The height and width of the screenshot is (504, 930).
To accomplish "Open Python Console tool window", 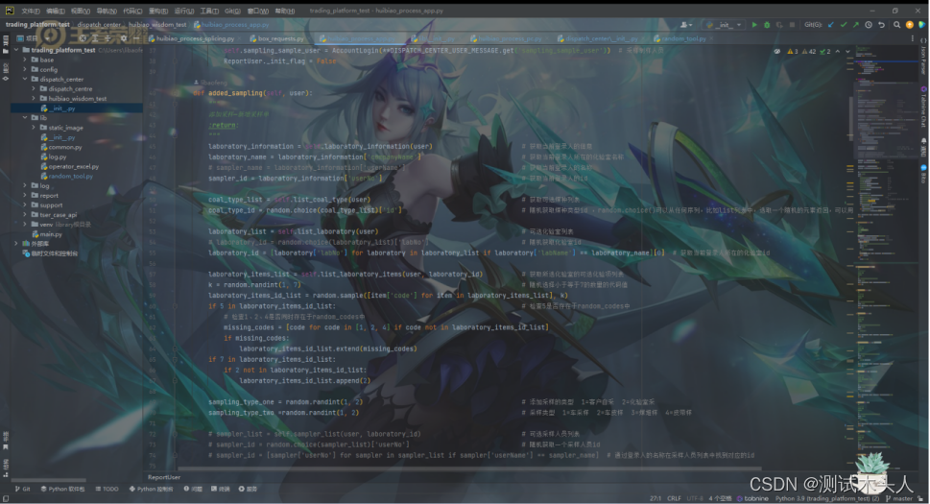I will click(151, 490).
